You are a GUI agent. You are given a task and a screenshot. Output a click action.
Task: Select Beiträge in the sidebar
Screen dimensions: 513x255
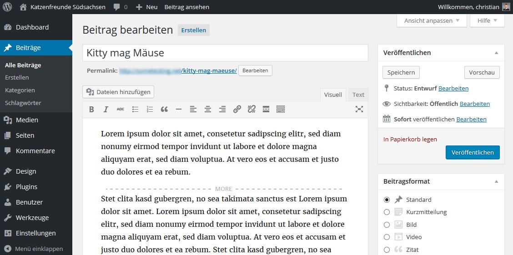(36, 48)
